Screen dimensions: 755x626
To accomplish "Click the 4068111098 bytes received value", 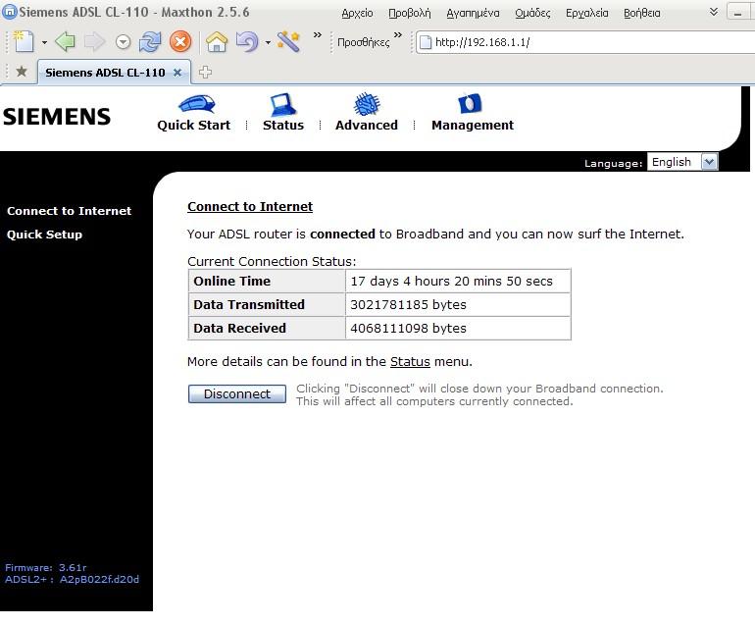I will (408, 328).
